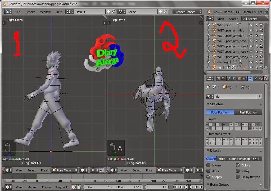The image size is (271, 191).
Task: Click the manipulate center points icon in left viewport
Action: 101,170
